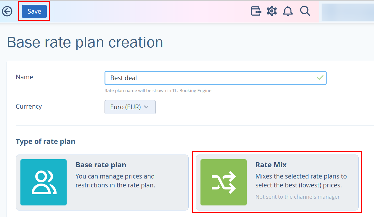Screen dimensions: 374x217
Task: Click the Rate Mix heading text
Action: pos(271,165)
